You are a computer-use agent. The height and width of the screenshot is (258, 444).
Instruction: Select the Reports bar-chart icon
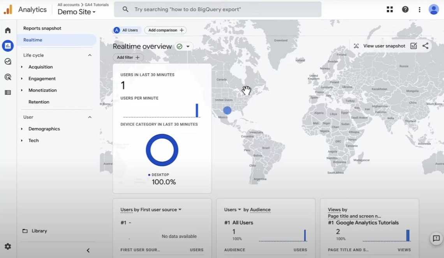(x=8, y=46)
